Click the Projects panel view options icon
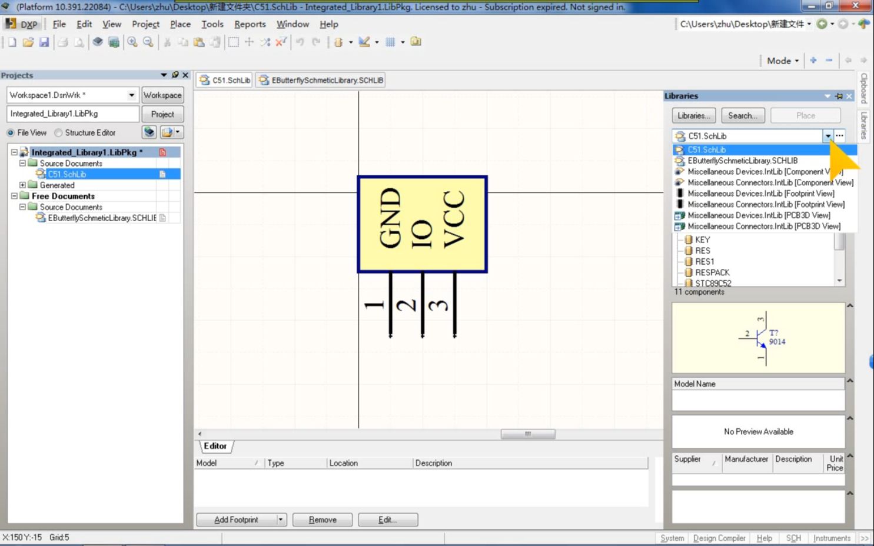 click(171, 132)
